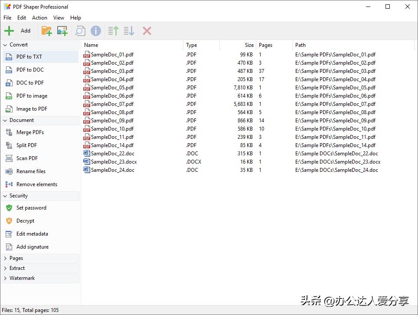
Task: Select the DOC to PDF tool
Action: coord(40,83)
